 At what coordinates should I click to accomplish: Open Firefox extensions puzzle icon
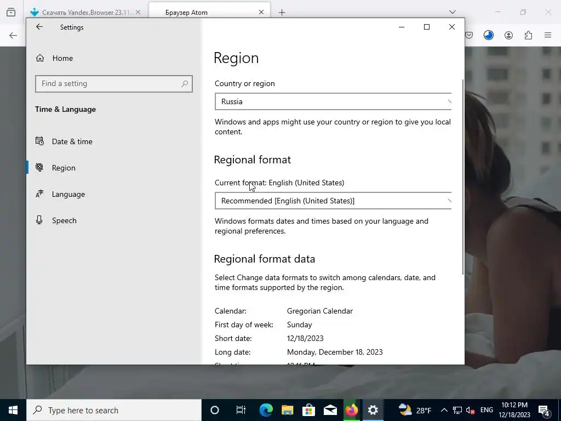point(529,35)
